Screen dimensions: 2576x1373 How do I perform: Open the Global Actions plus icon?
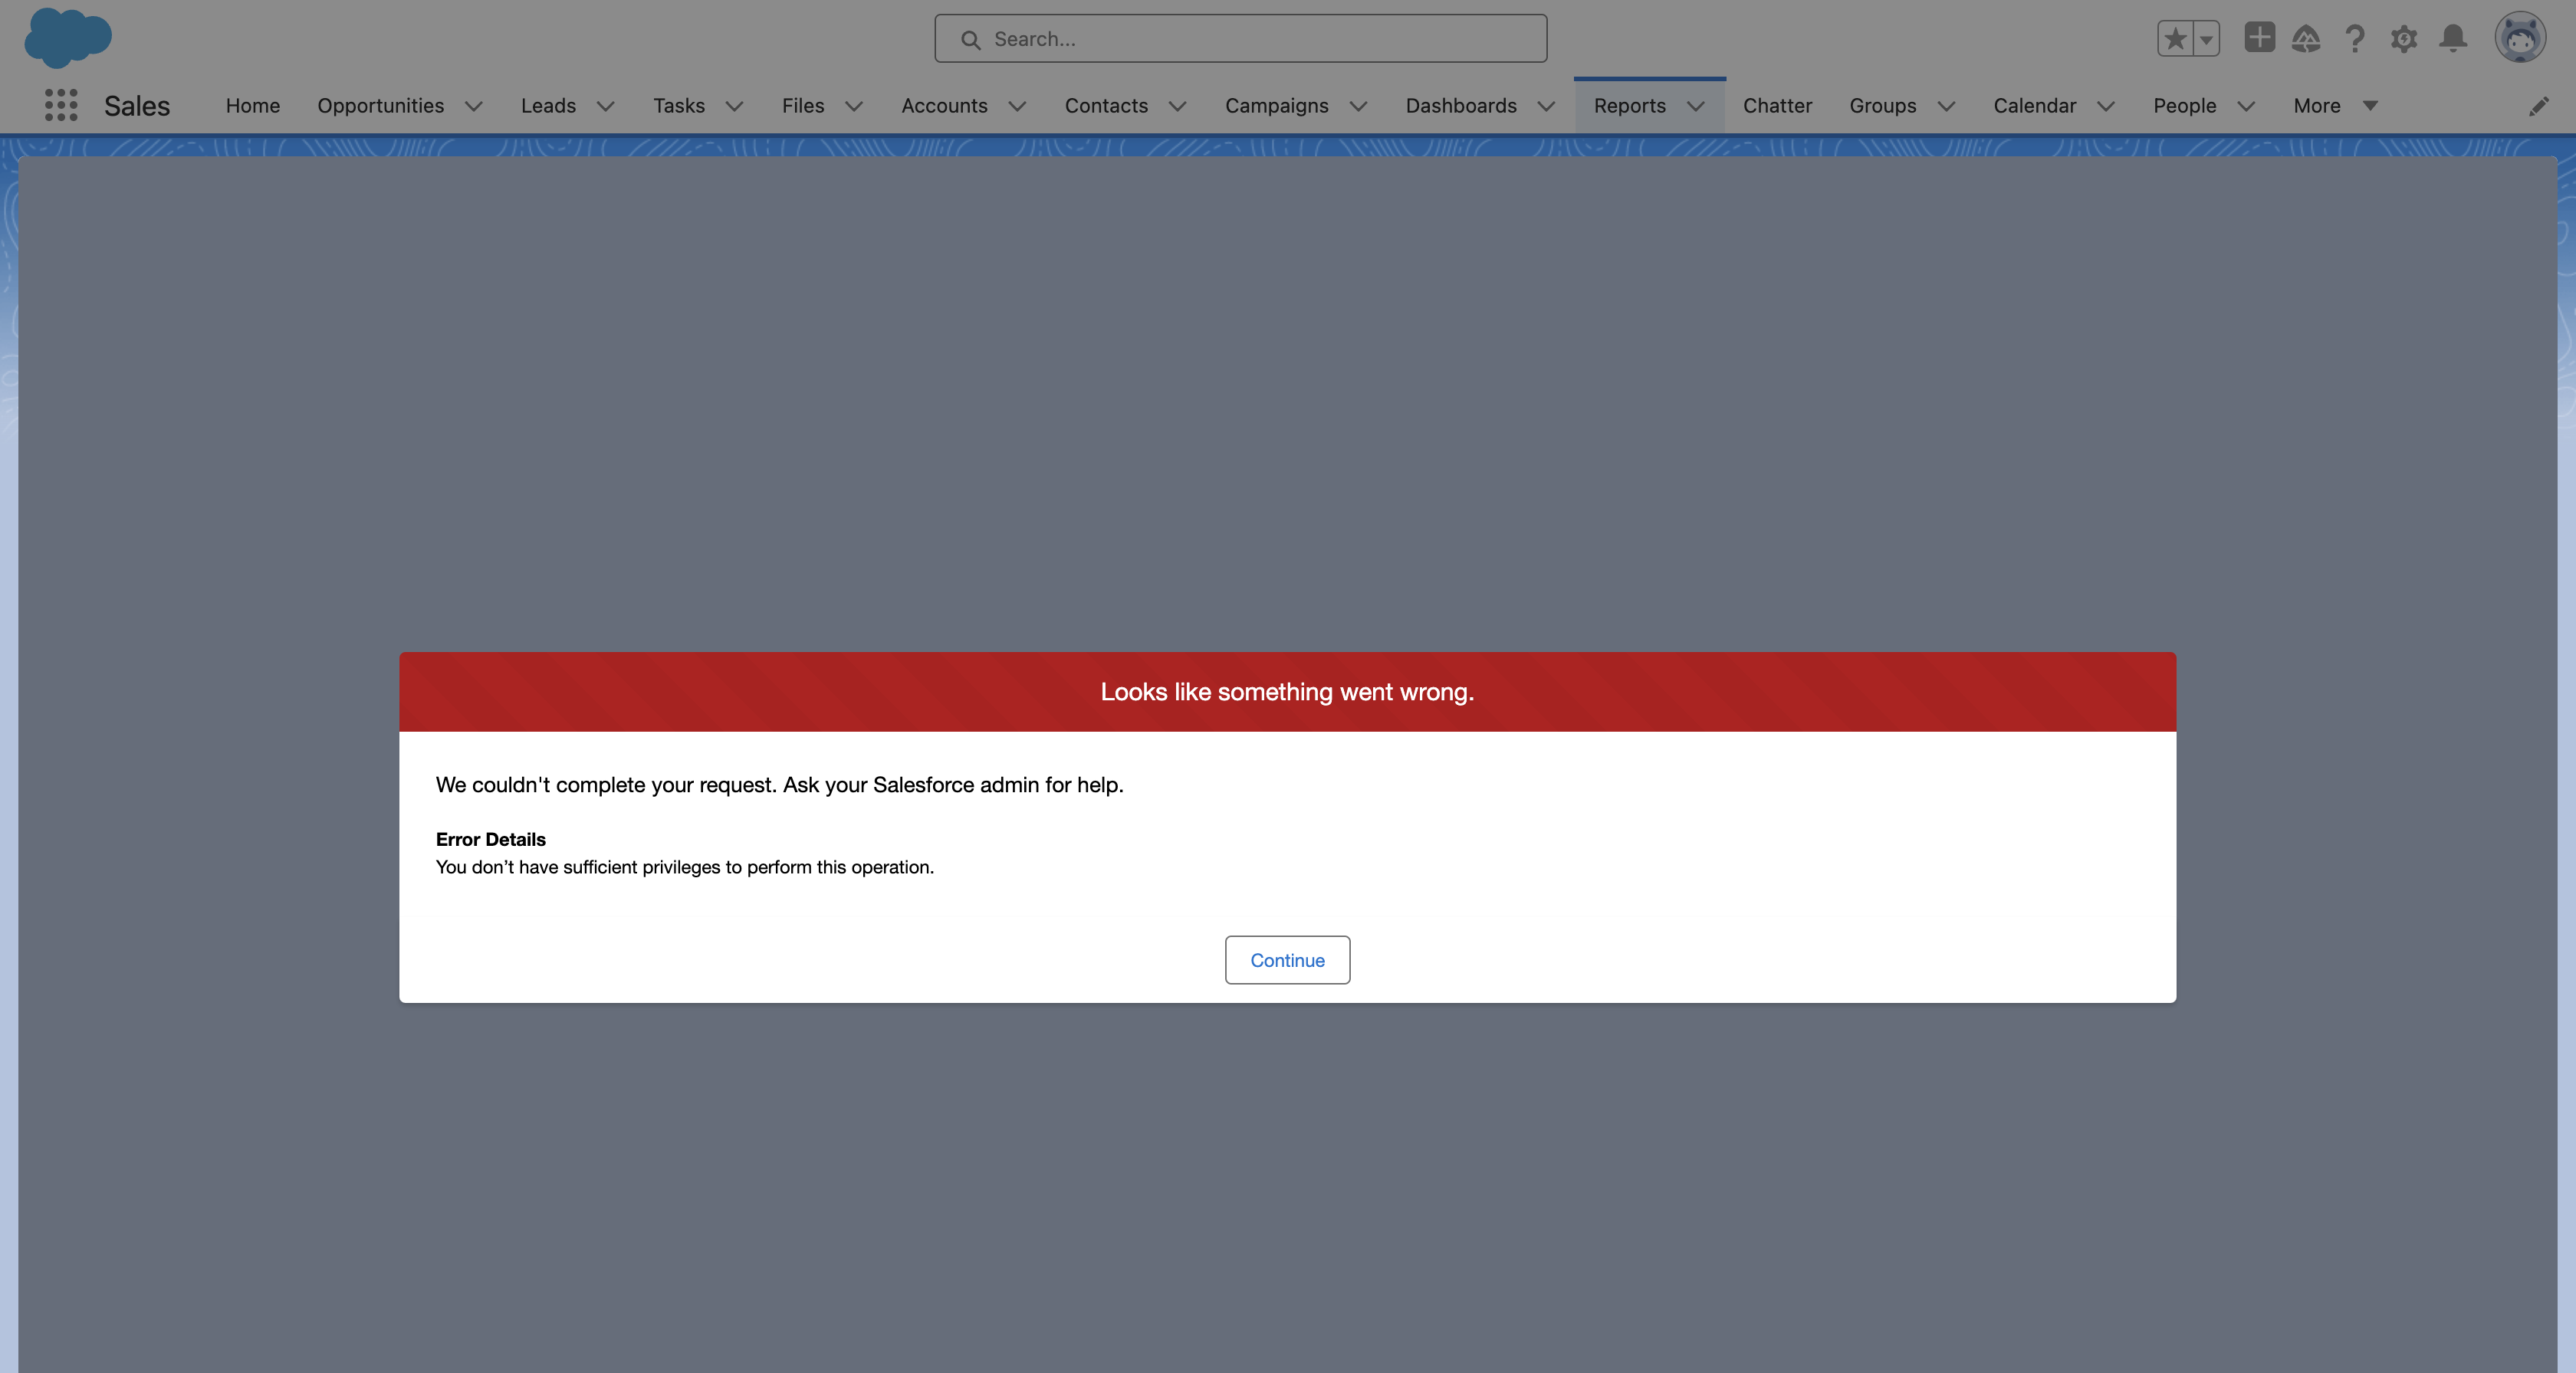coord(2259,38)
